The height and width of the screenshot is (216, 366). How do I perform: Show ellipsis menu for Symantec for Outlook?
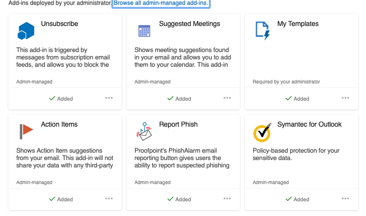click(345, 198)
